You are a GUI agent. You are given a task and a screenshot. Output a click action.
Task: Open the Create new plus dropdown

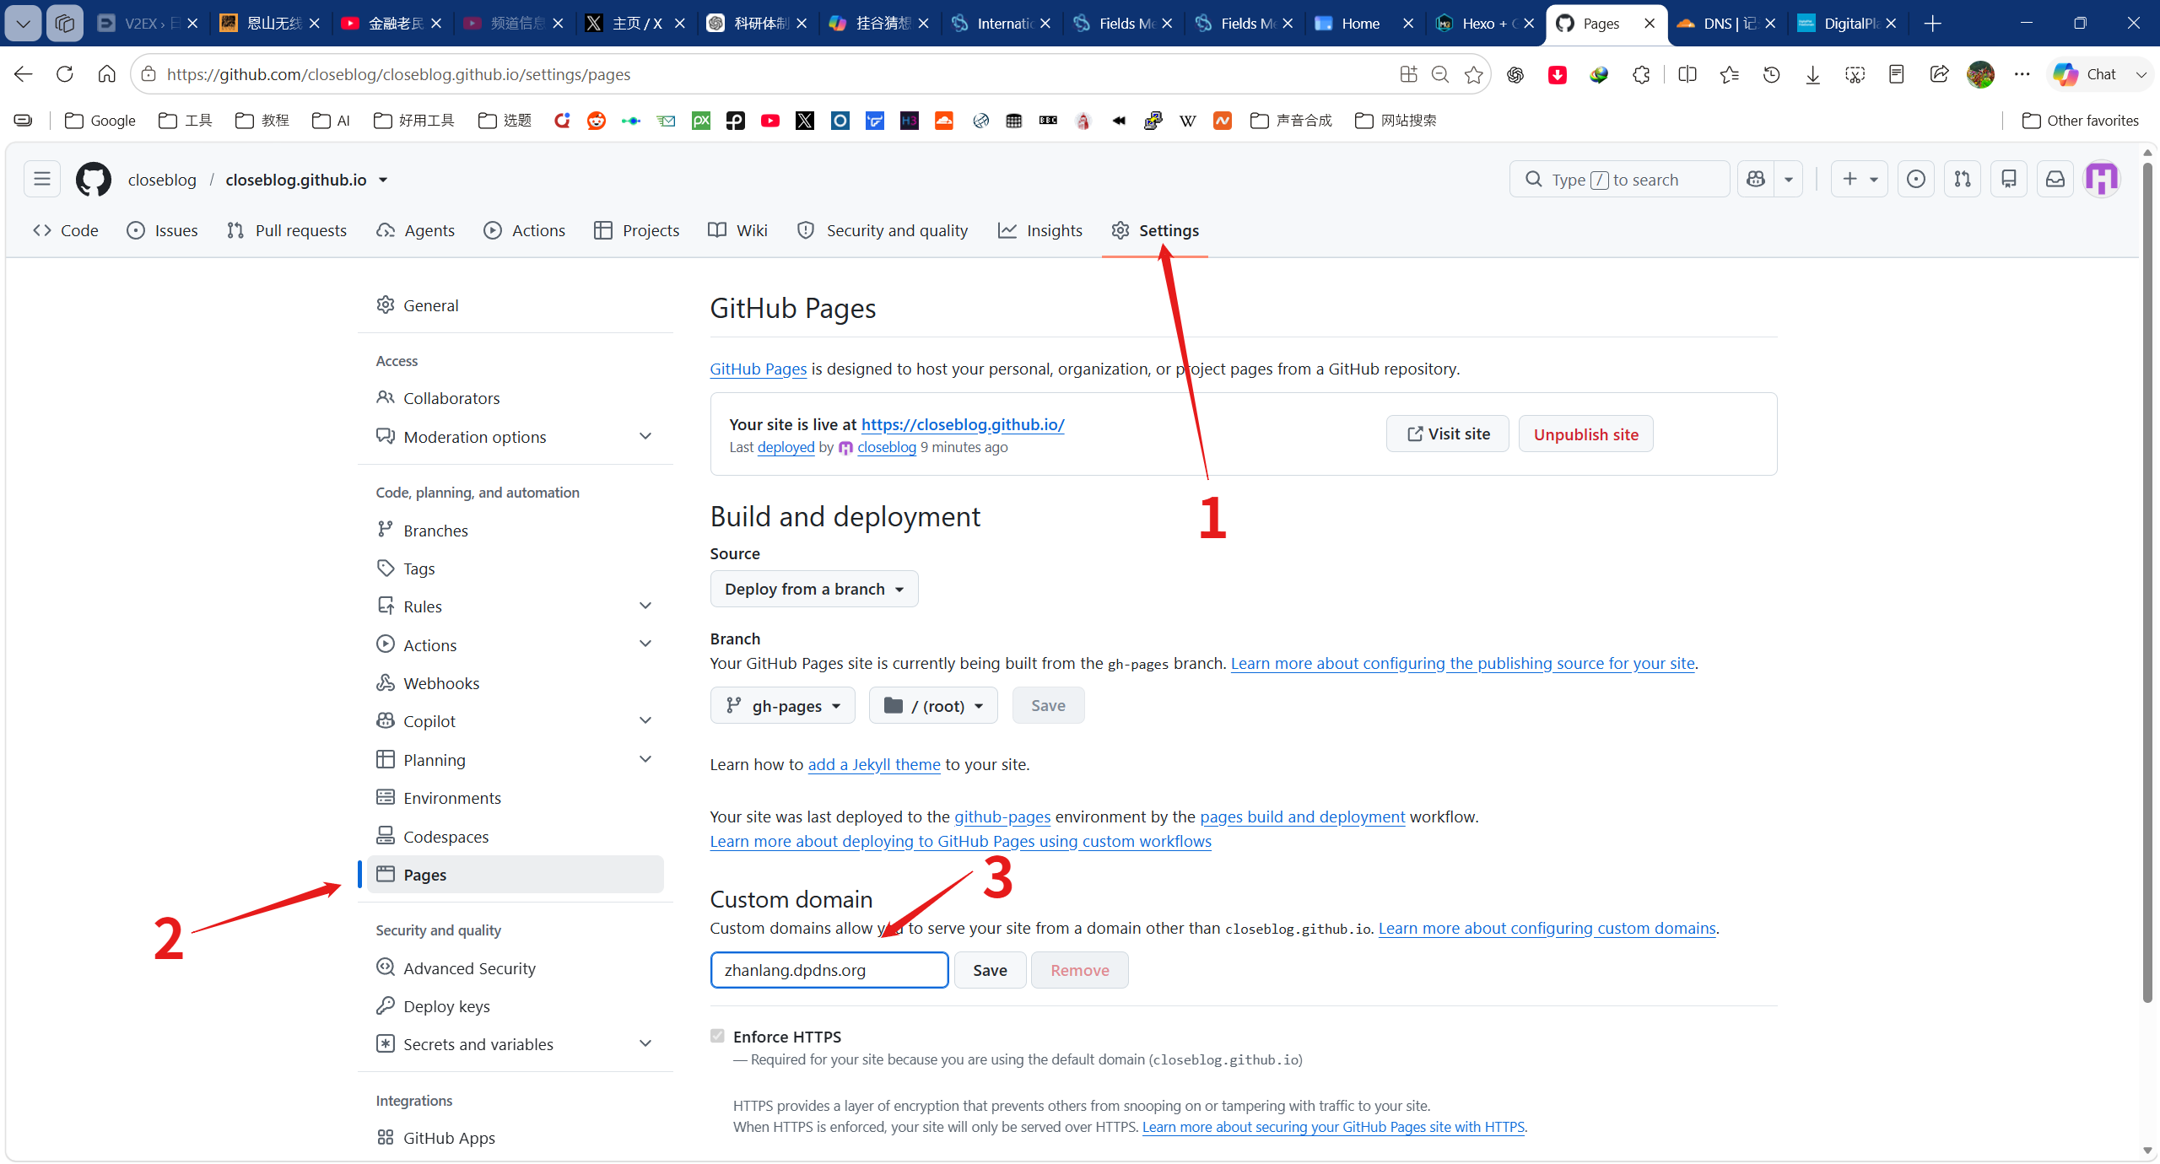pyautogui.click(x=1860, y=179)
